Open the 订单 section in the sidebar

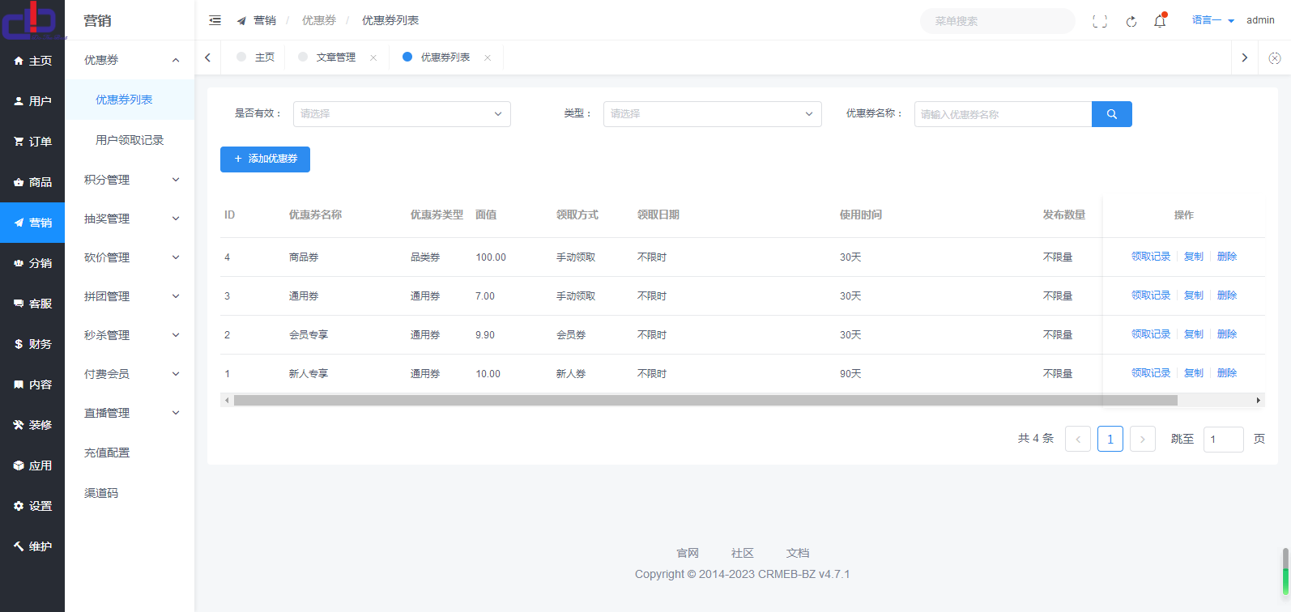click(x=32, y=142)
